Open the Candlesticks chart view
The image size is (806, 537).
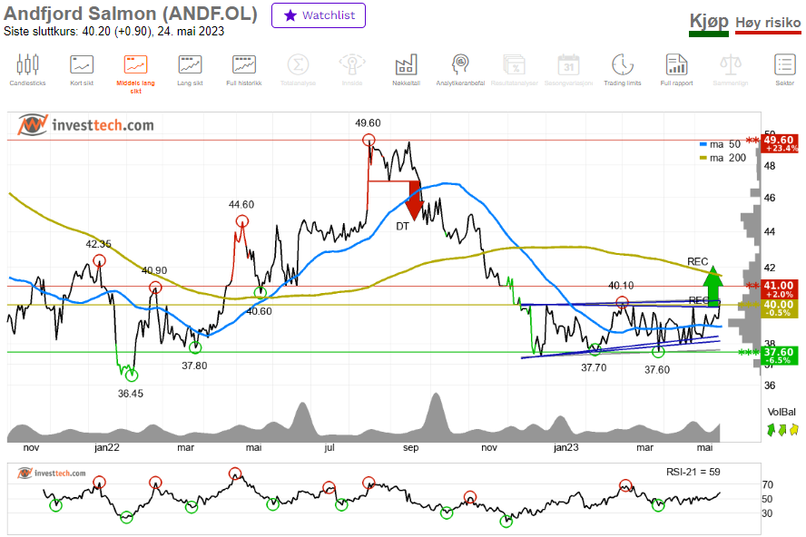pyautogui.click(x=27, y=69)
